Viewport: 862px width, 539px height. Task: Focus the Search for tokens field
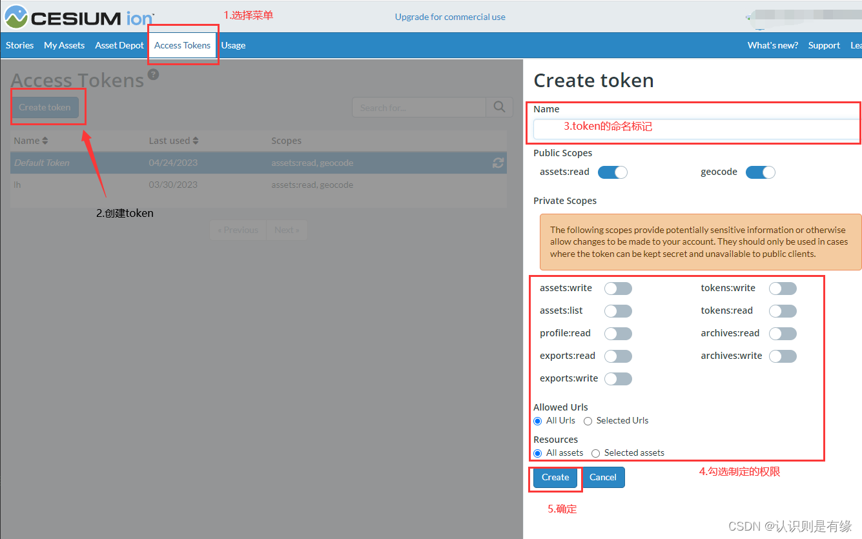coord(419,107)
